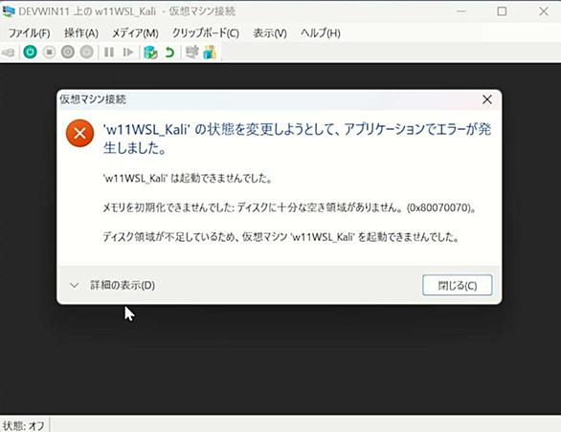Image resolution: width=561 pixels, height=432 pixels.
Task: Close the main virtual machine connection window
Action: point(544,11)
